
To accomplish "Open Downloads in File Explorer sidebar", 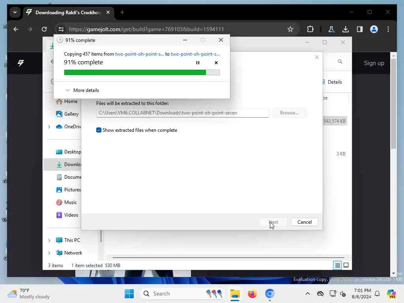I will (x=68, y=165).
